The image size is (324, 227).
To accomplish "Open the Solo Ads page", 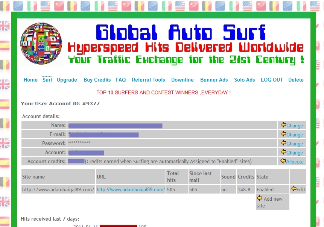I will [245, 80].
